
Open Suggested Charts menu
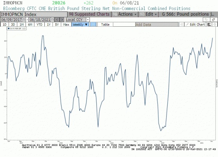coord(89,14)
